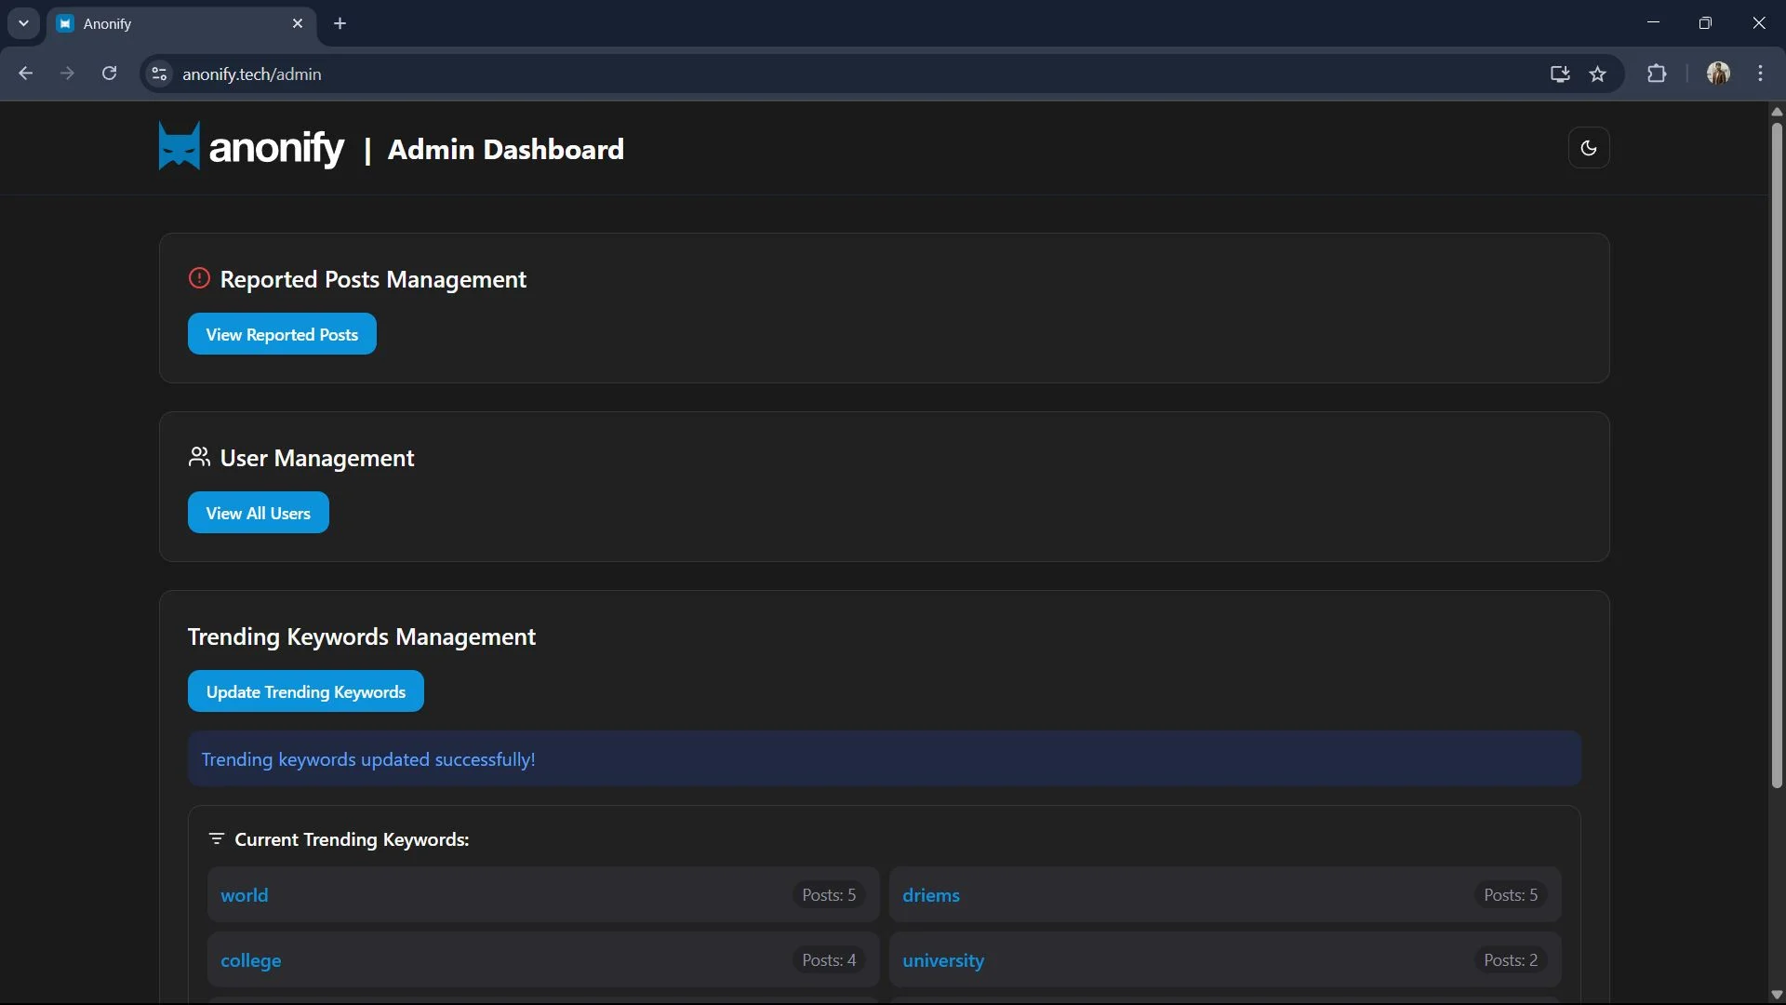Close the Anonify tab
The height and width of the screenshot is (1005, 1786).
pyautogui.click(x=298, y=23)
